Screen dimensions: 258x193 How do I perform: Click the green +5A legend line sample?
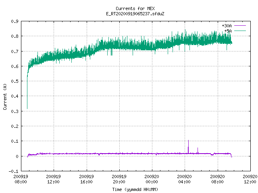point(240,31)
